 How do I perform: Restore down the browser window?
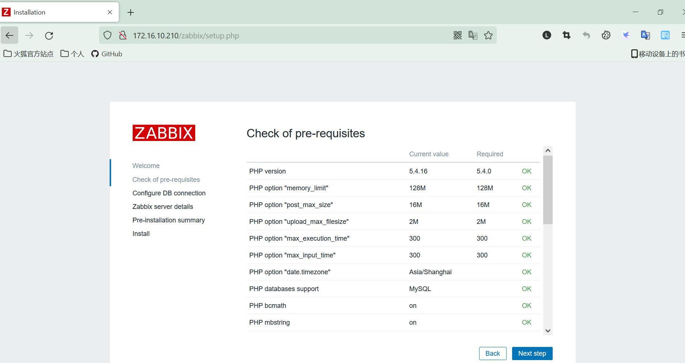(x=660, y=12)
